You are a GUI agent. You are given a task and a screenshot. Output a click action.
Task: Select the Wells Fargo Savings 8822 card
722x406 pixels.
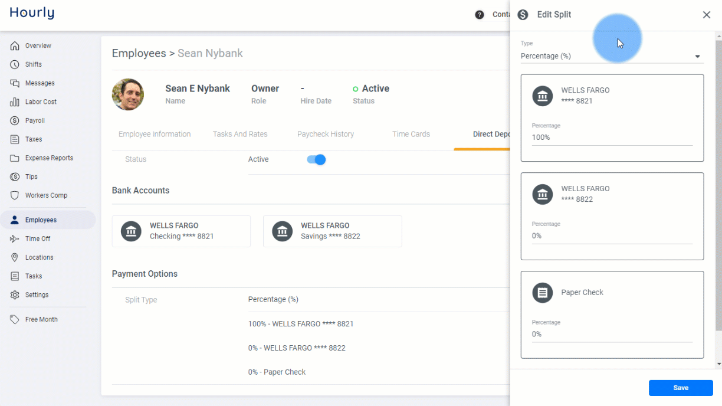tap(333, 231)
